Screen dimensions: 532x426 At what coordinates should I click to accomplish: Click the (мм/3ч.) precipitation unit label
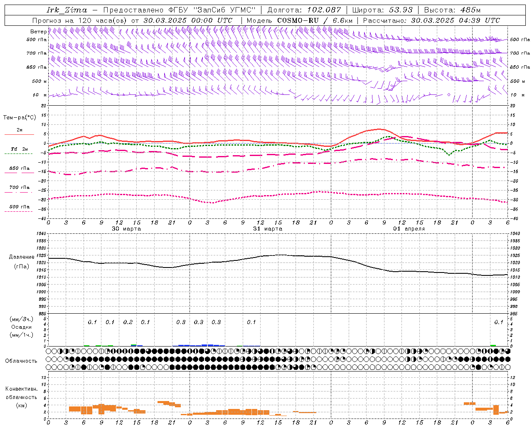[x=22, y=319]
